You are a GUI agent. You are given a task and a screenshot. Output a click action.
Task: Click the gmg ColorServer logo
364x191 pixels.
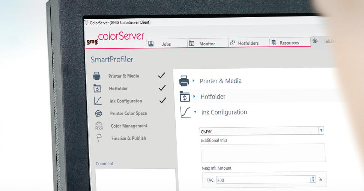[115, 38]
